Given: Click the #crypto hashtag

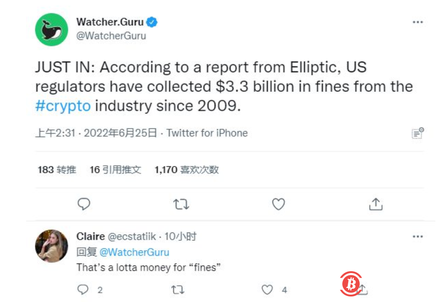Looking at the screenshot, I should coord(63,105).
